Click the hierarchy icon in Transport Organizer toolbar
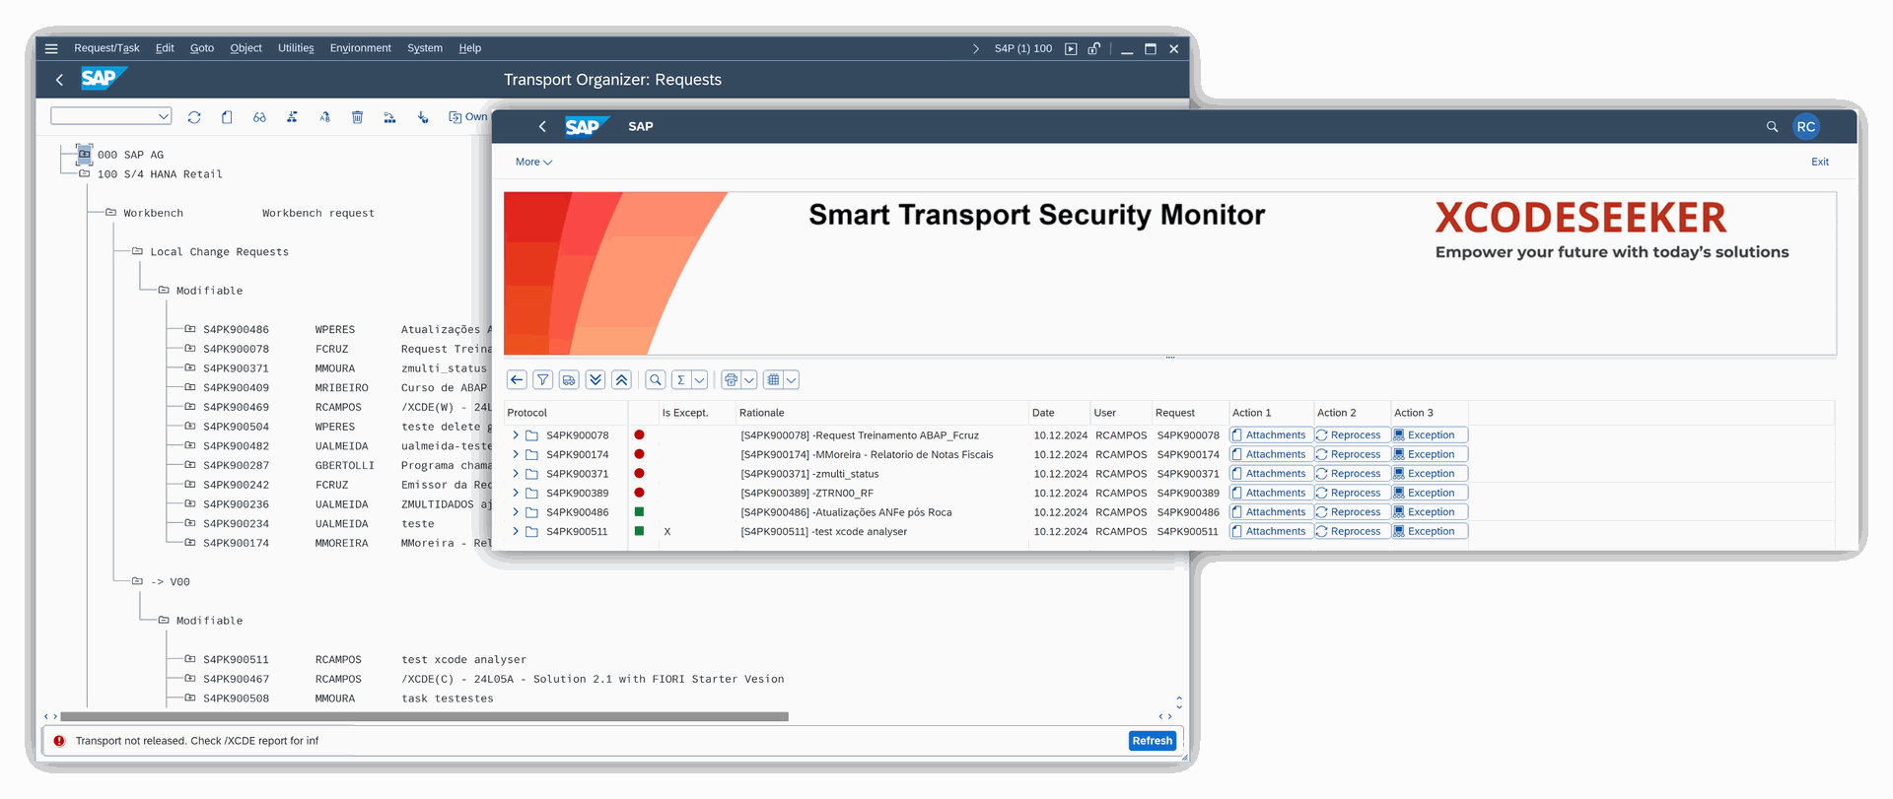This screenshot has width=1893, height=799. pyautogui.click(x=292, y=117)
